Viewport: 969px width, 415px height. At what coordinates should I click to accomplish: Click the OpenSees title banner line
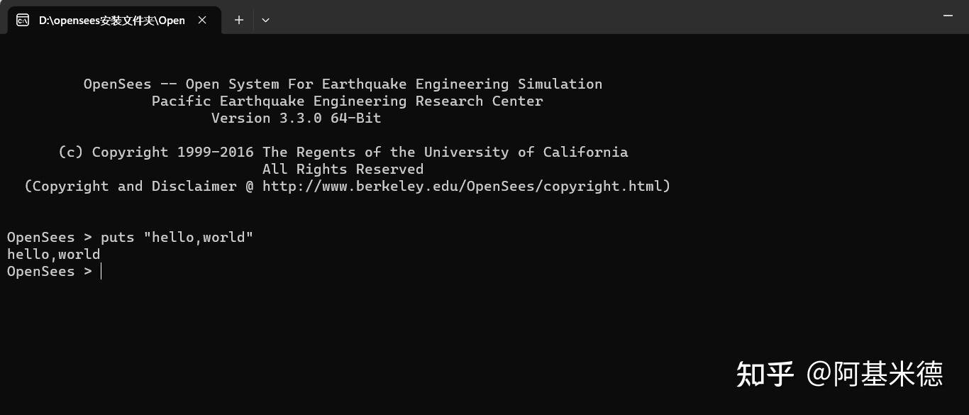(343, 84)
